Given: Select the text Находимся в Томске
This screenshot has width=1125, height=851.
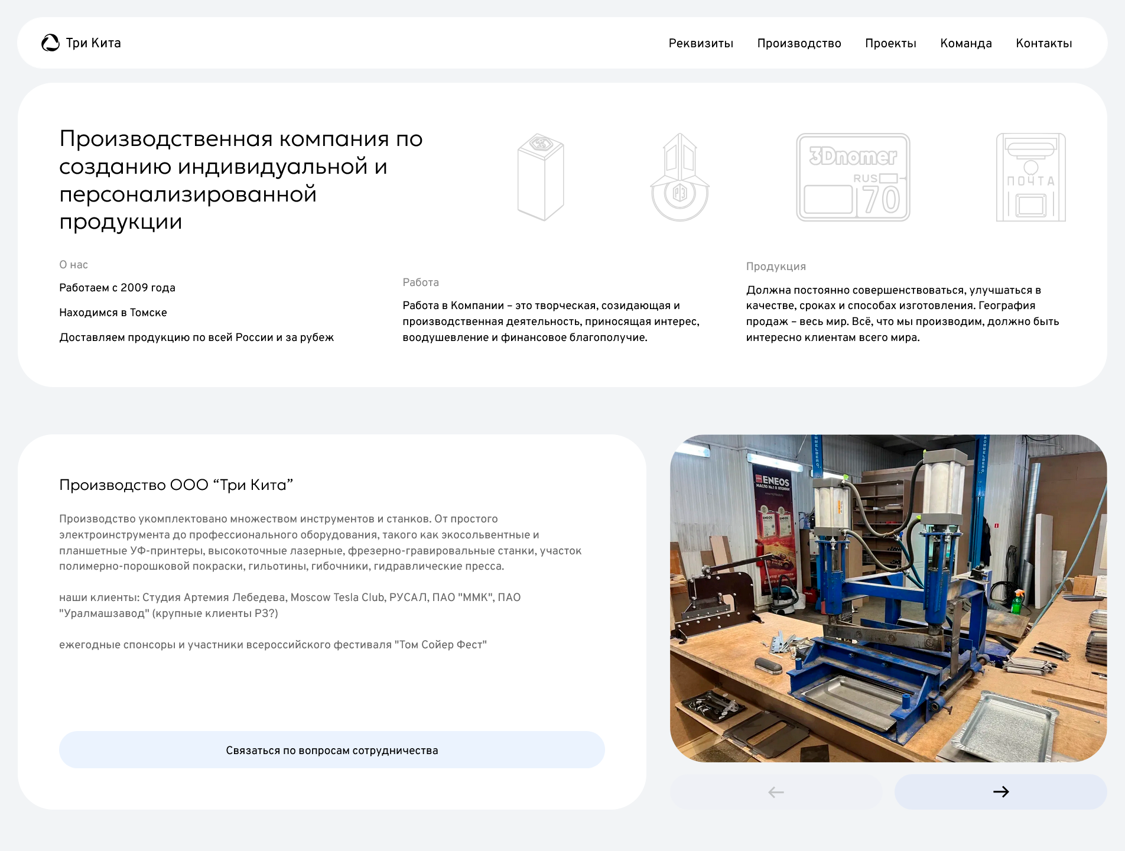Looking at the screenshot, I should point(113,313).
